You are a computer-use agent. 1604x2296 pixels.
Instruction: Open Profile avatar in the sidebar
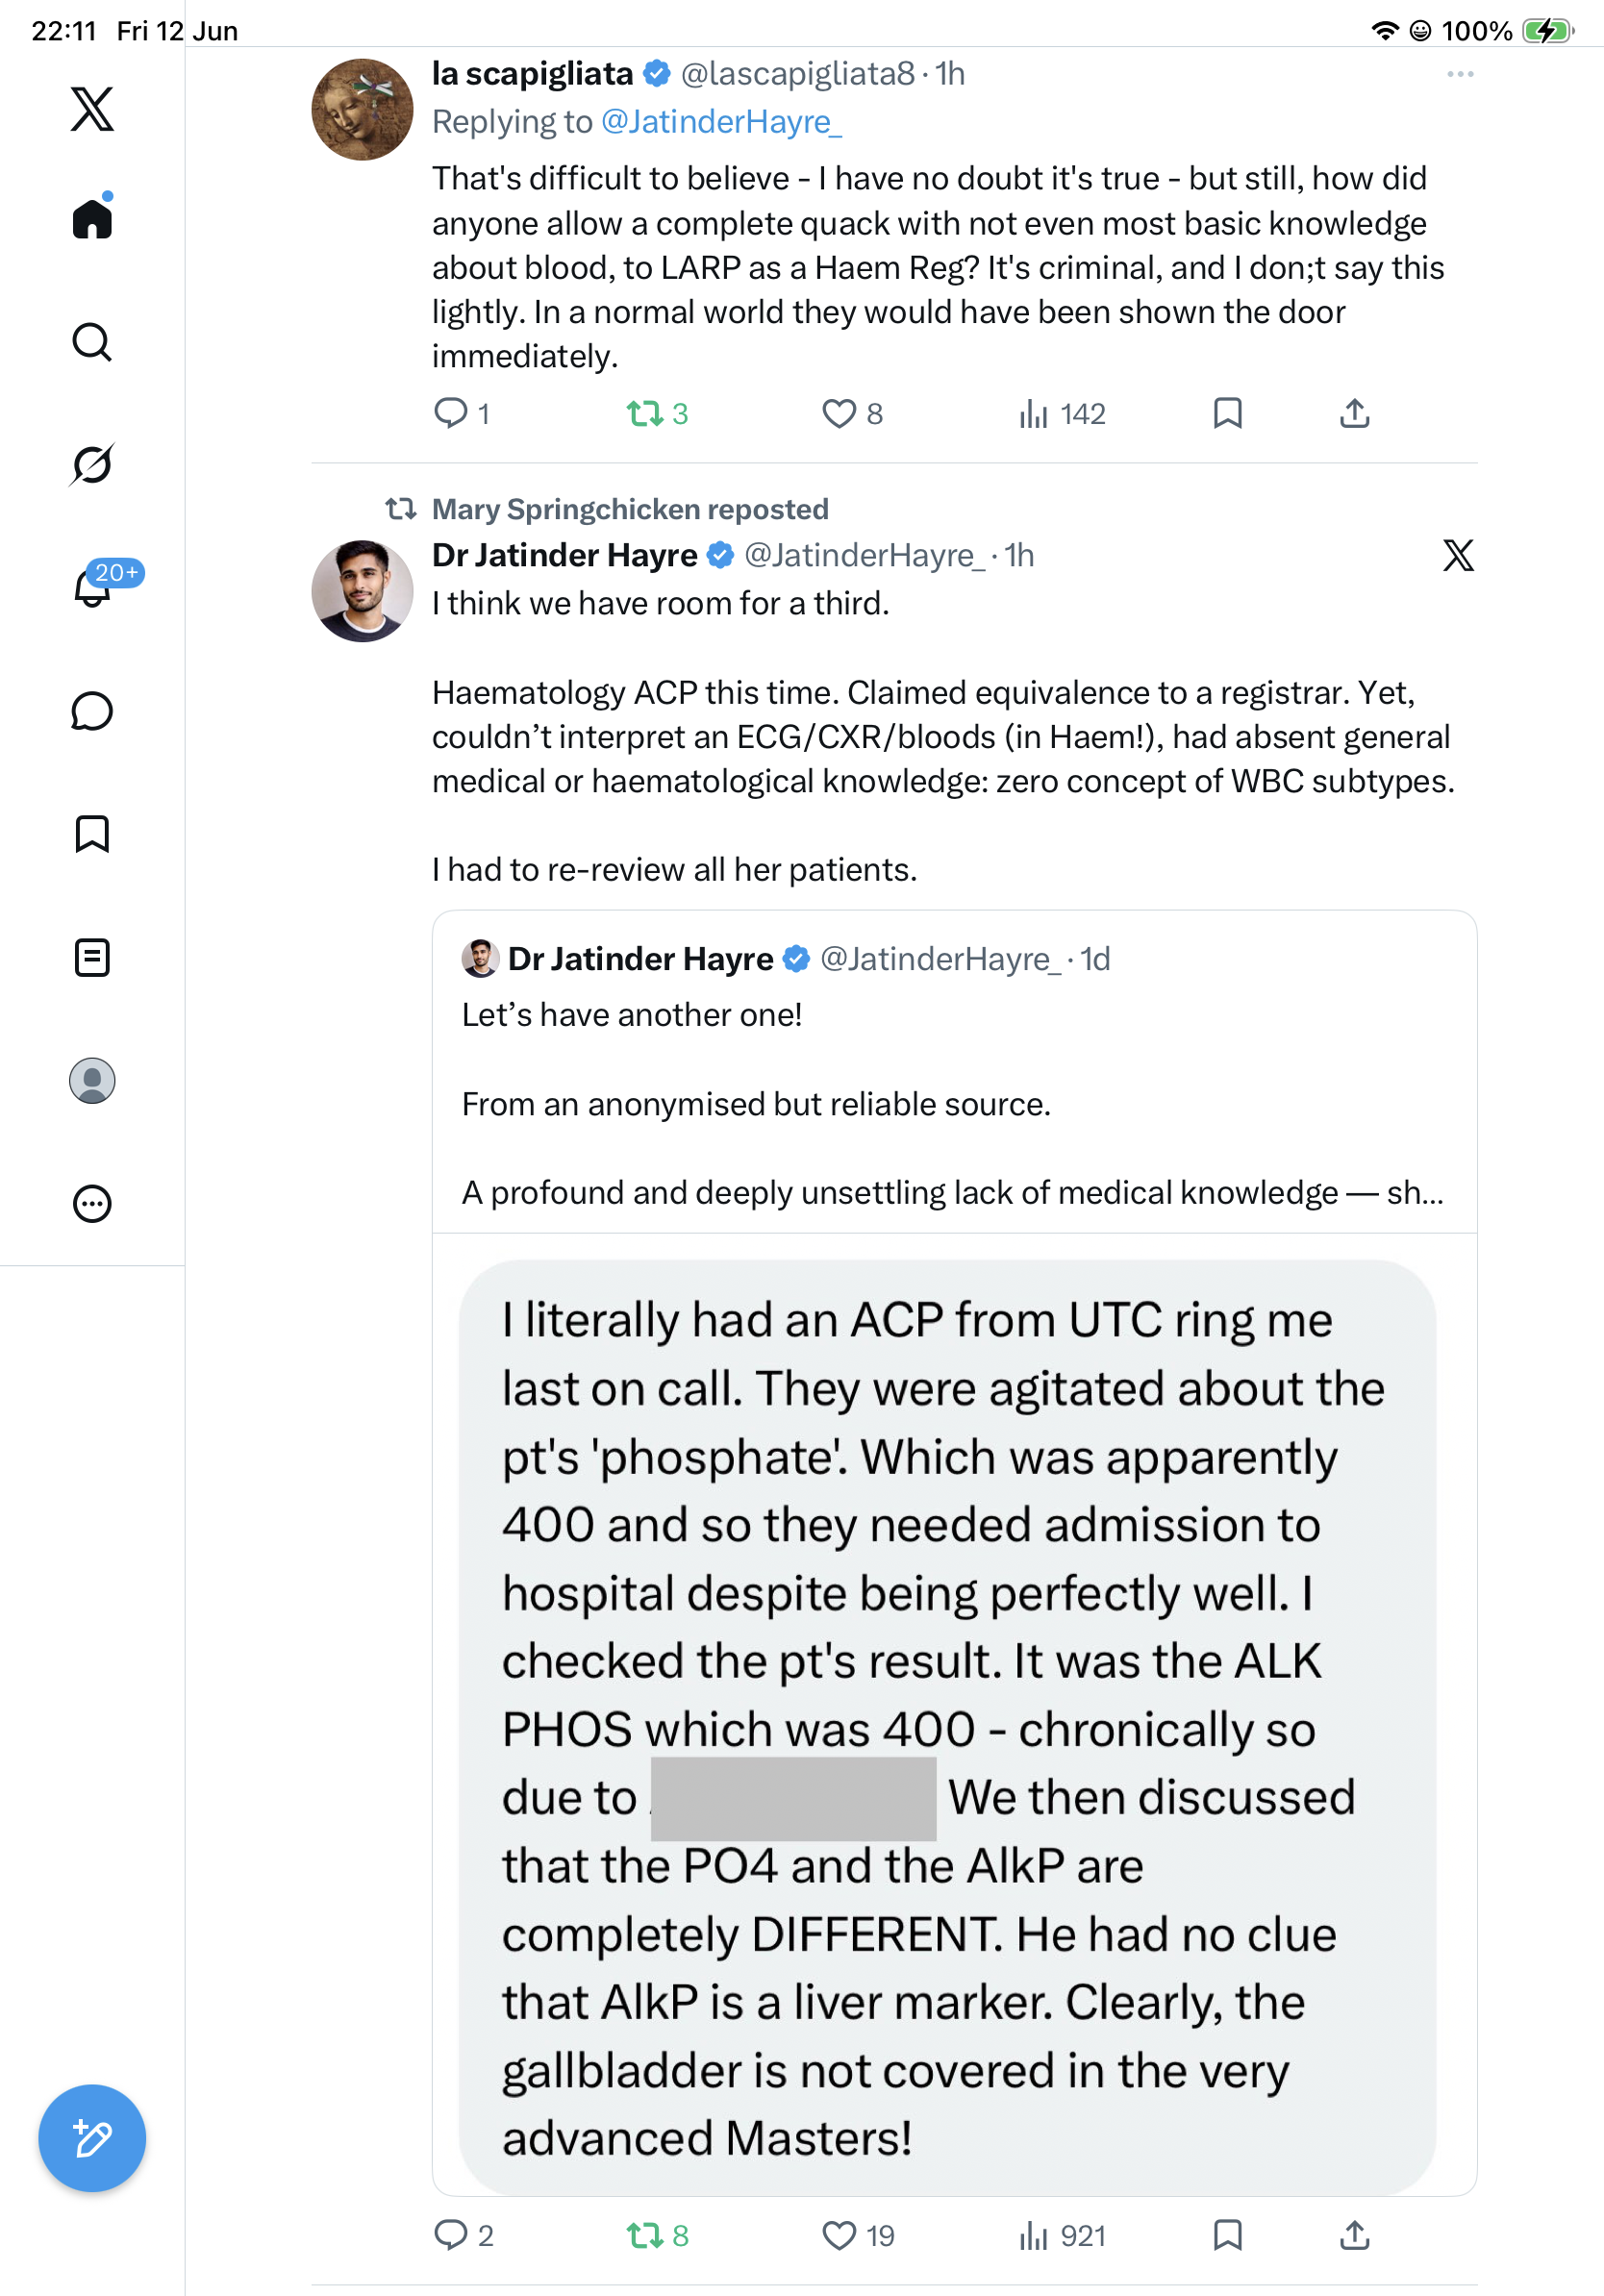click(92, 1081)
